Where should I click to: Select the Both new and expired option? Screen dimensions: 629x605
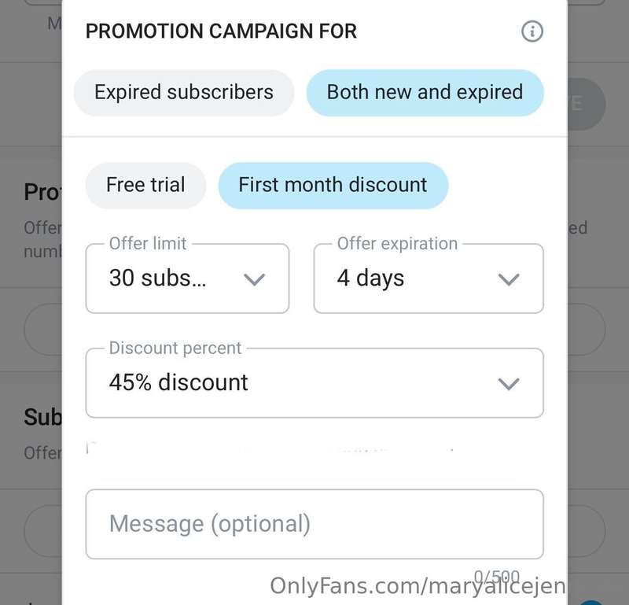pos(425,93)
